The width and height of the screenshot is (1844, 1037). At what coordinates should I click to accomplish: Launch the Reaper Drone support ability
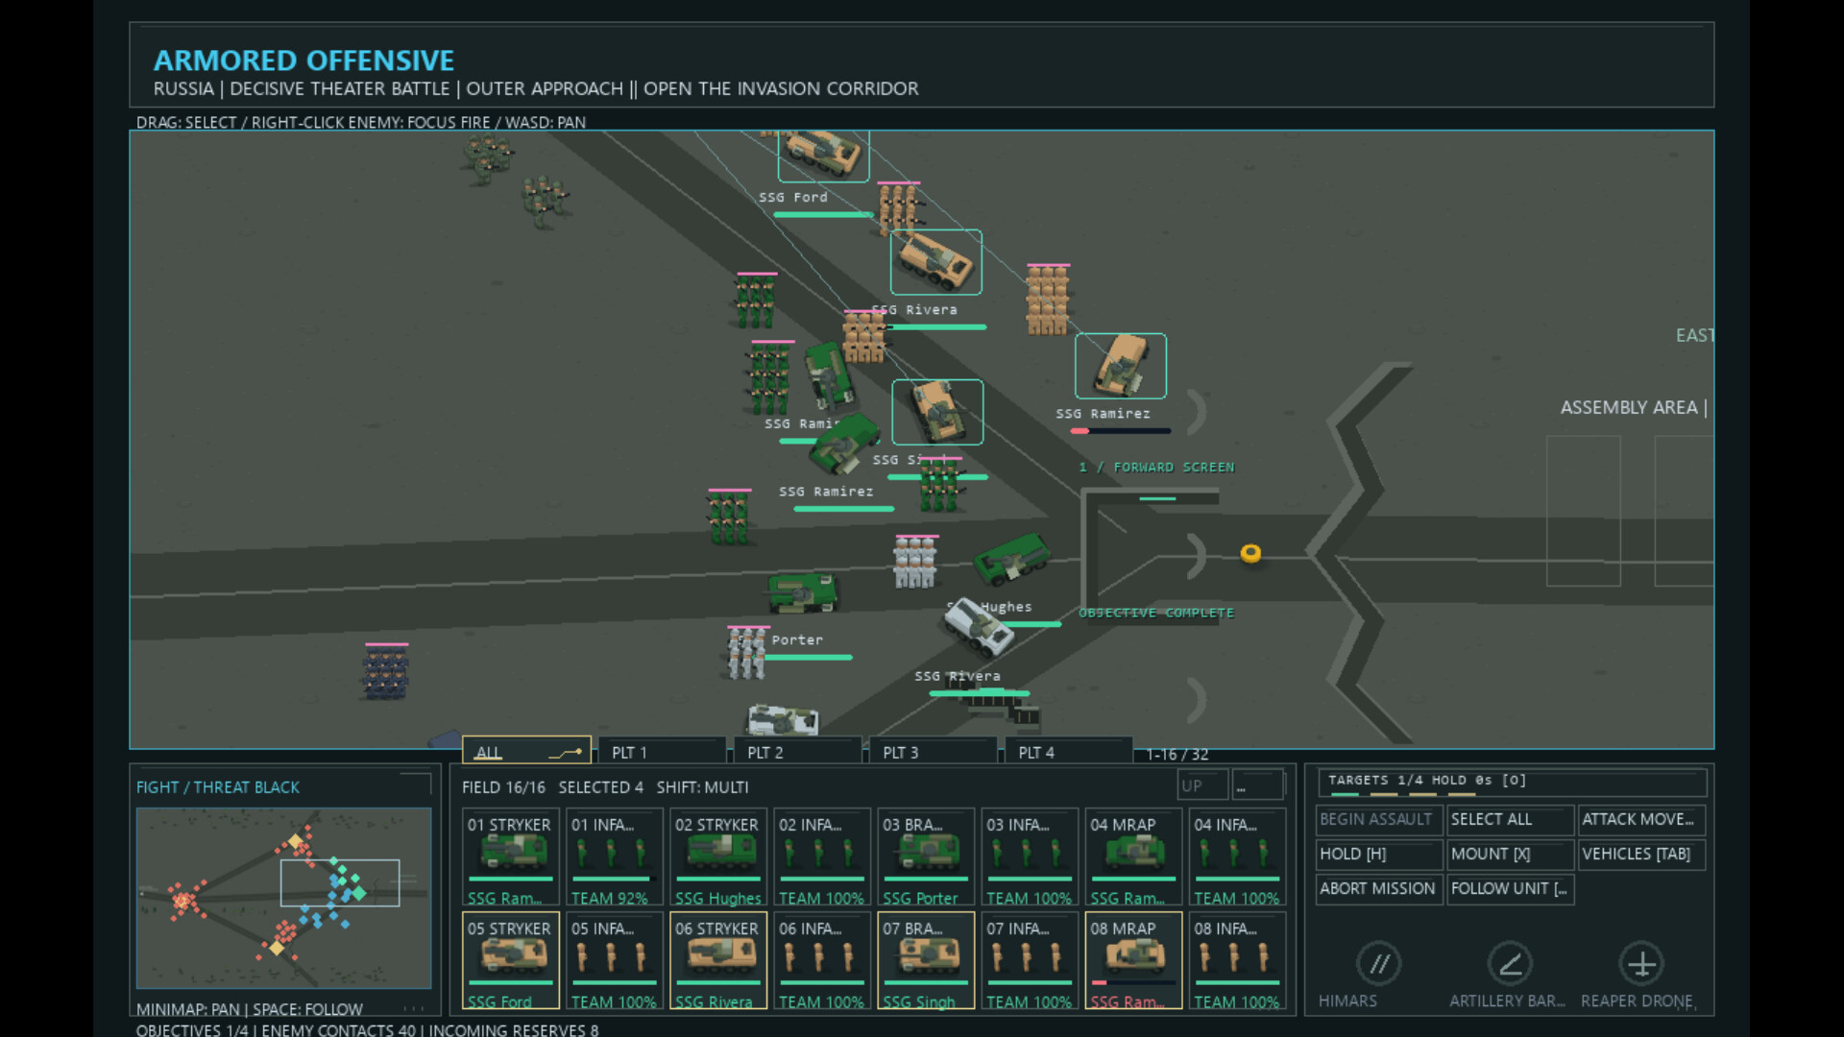pyautogui.click(x=1641, y=964)
